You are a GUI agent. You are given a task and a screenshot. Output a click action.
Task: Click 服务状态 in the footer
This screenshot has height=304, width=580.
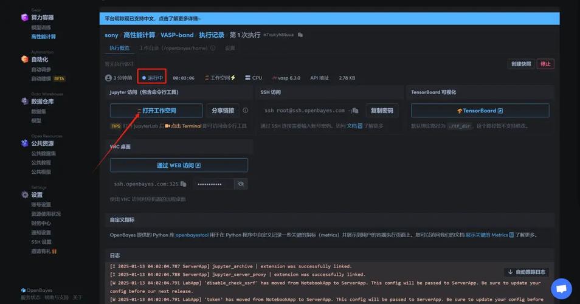[30, 297]
